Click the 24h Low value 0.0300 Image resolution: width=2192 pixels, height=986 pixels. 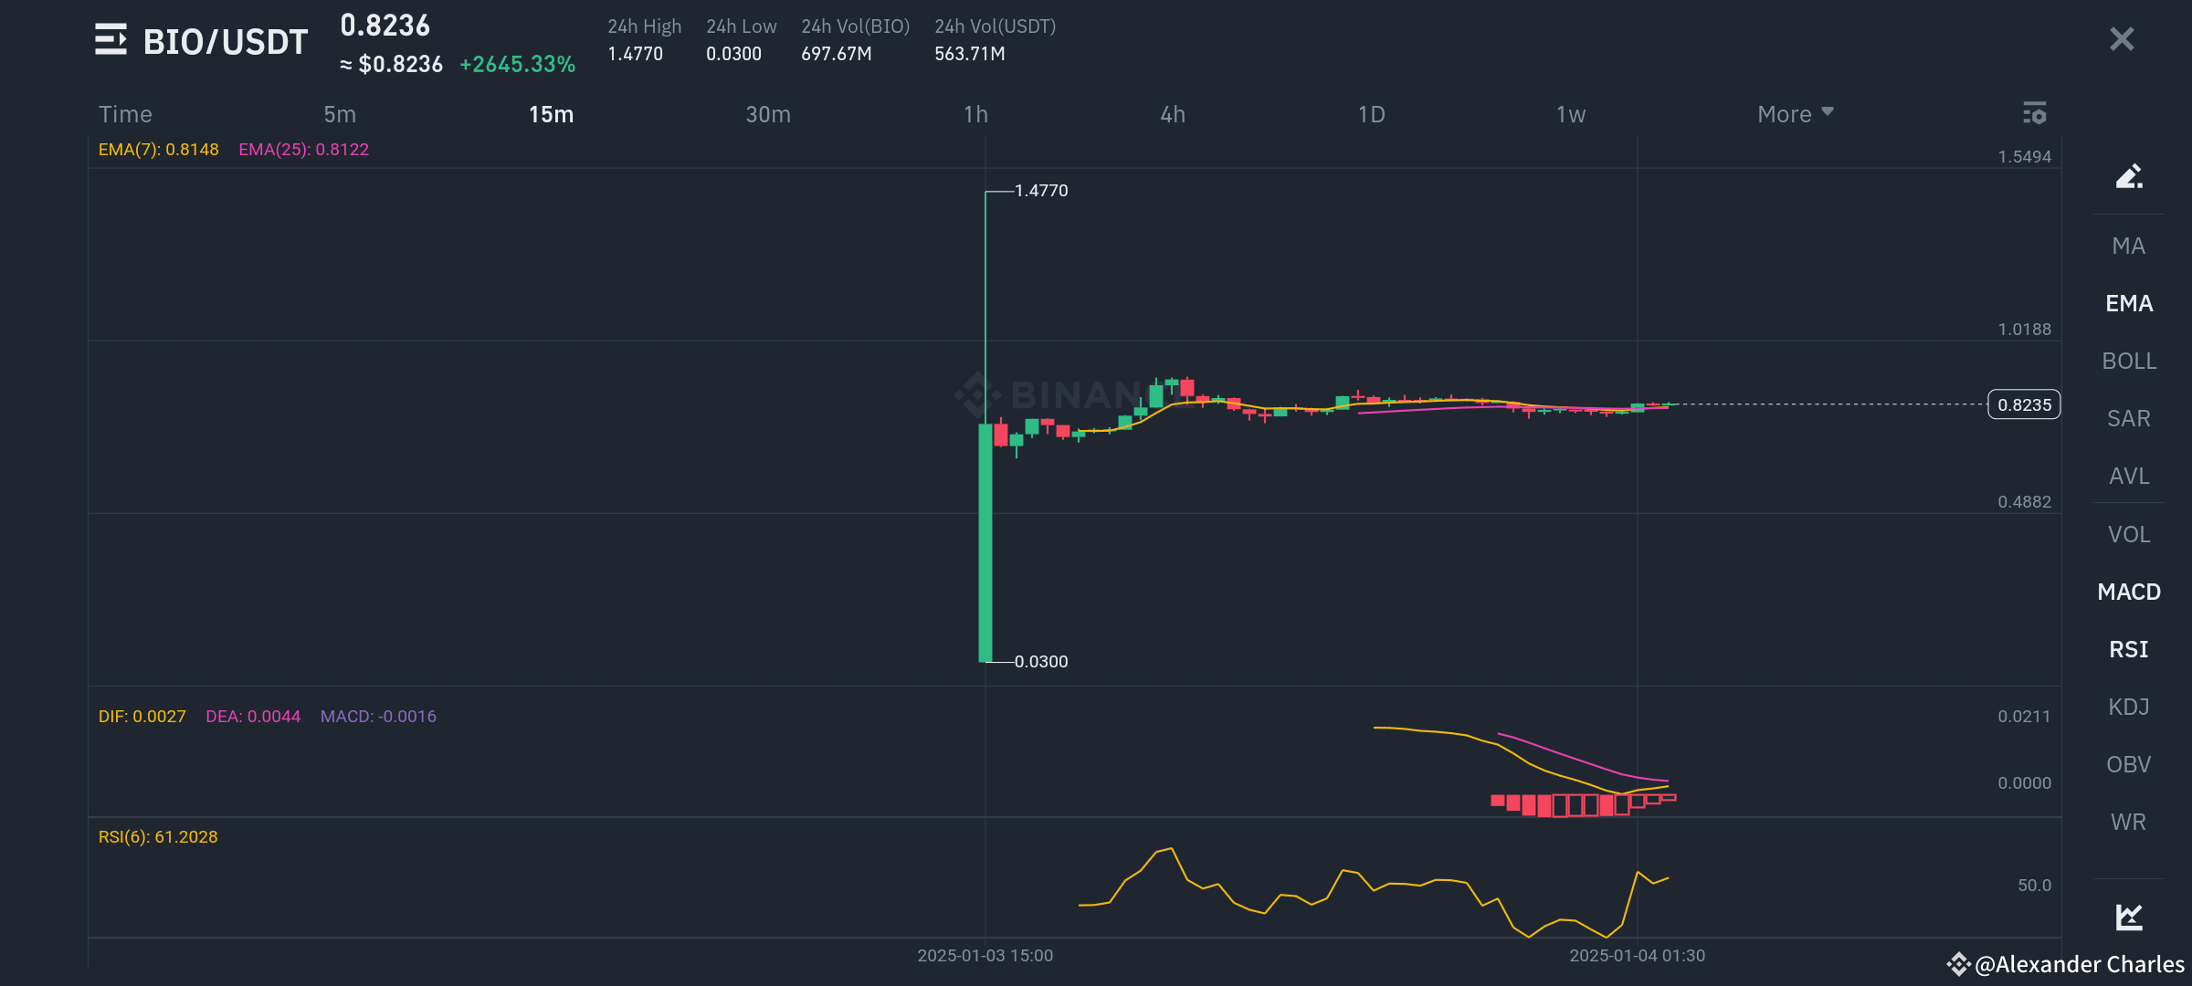[733, 54]
